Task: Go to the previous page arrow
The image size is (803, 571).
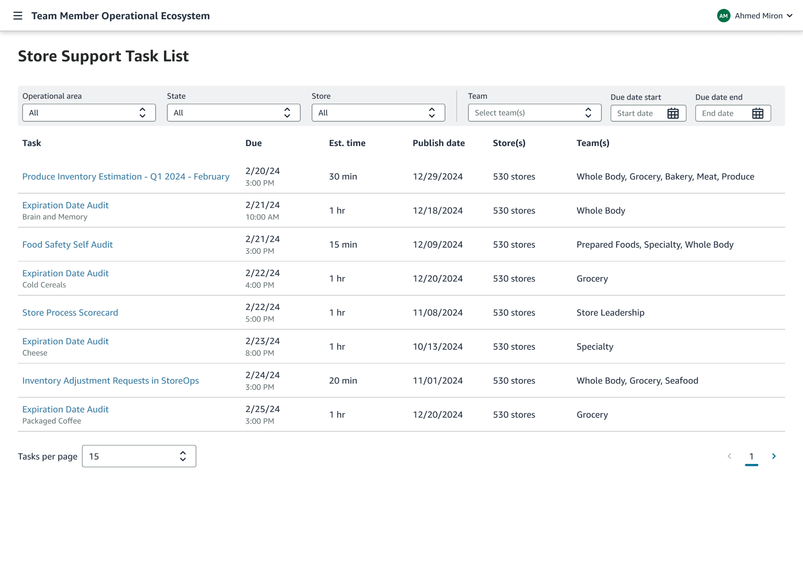Action: pos(729,456)
